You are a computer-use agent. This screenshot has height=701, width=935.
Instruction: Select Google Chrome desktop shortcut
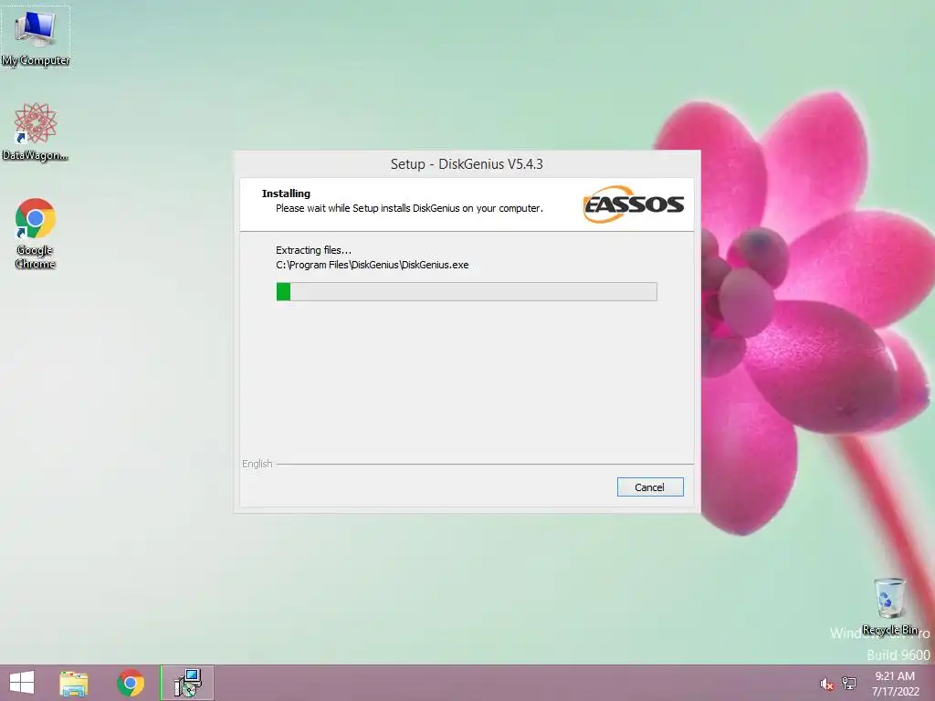pos(36,234)
